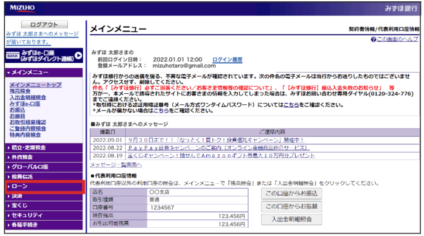Viewport: 424px width, 236px height.
Task: Open the セキュリティ menu
Action: click(x=44, y=215)
